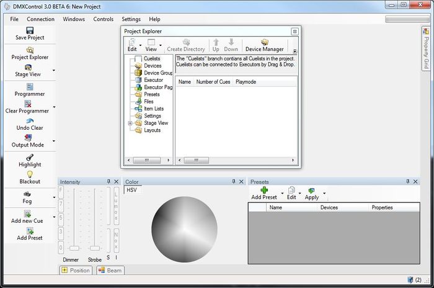Open the Add Preset dropdown arrow
The width and height of the screenshot is (434, 288).
click(x=282, y=194)
